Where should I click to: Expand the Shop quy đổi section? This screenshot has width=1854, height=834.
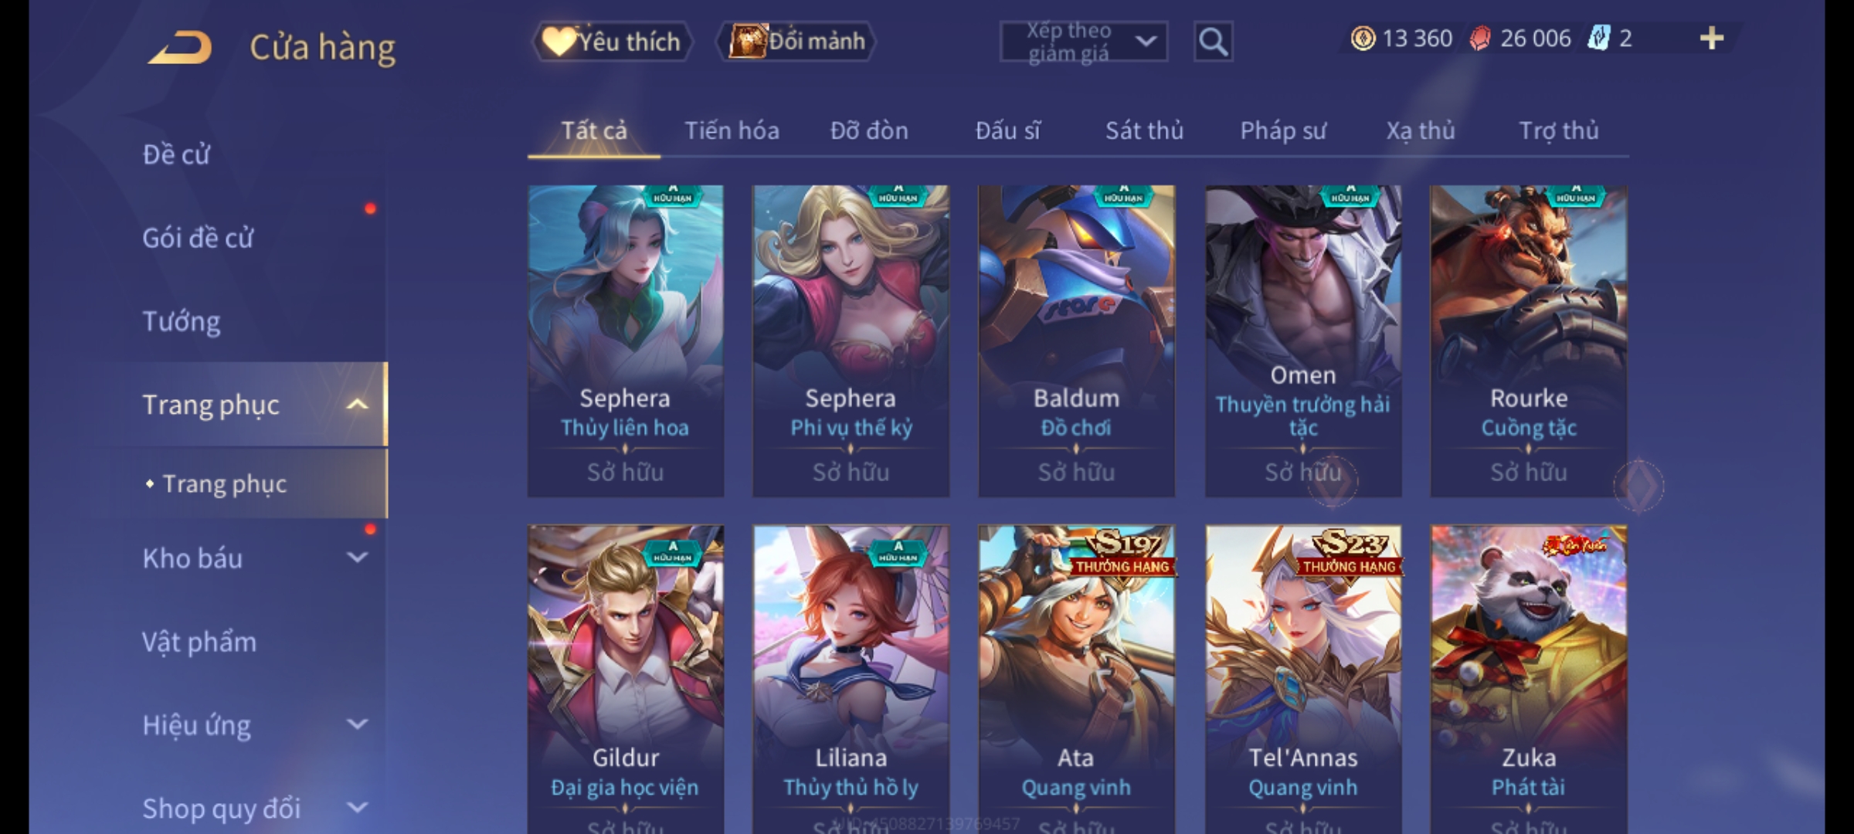click(x=356, y=808)
